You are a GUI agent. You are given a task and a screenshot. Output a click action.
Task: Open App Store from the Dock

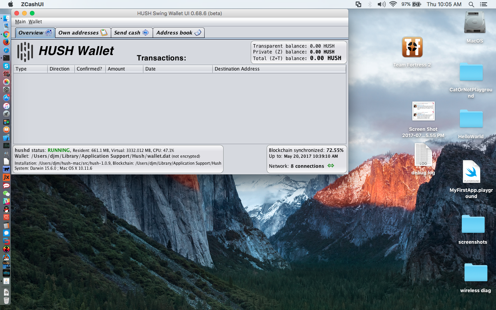[x=6, y=98]
